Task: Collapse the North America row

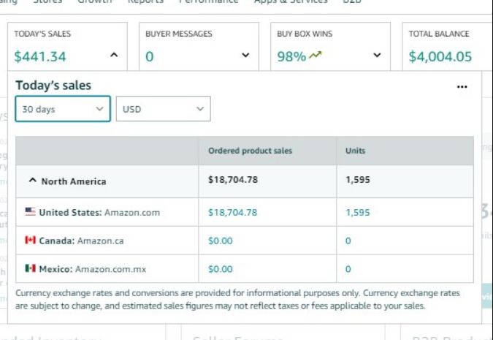Action: [x=32, y=181]
